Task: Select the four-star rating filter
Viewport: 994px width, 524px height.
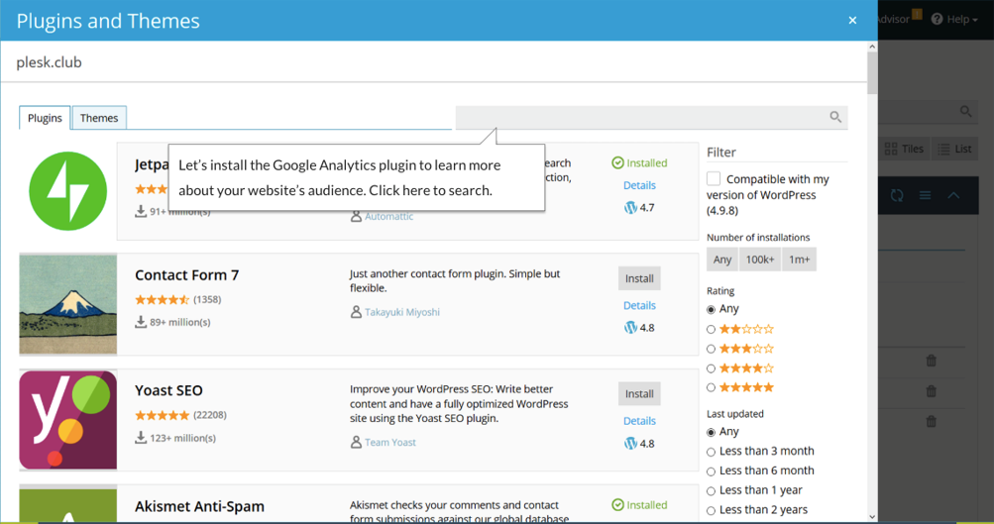Action: coord(711,368)
